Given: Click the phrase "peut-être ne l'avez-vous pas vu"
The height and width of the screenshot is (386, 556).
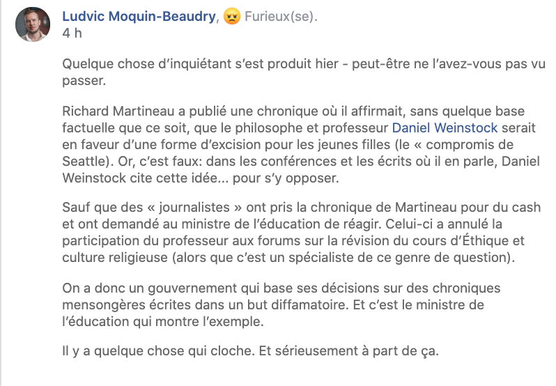Looking at the screenshot, I should click(x=449, y=64).
